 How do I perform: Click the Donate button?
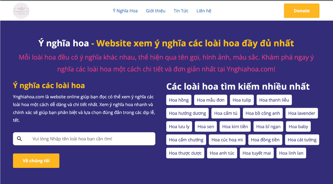coord(302,11)
